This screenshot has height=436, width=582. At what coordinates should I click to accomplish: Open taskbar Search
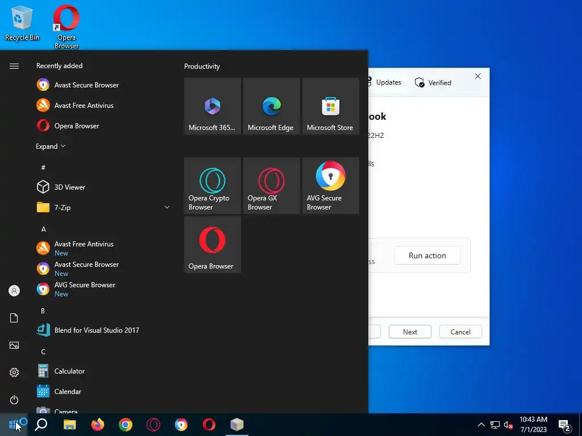(x=41, y=425)
